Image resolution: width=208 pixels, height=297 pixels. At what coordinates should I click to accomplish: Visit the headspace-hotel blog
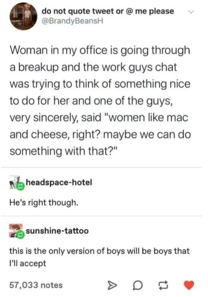point(59,182)
